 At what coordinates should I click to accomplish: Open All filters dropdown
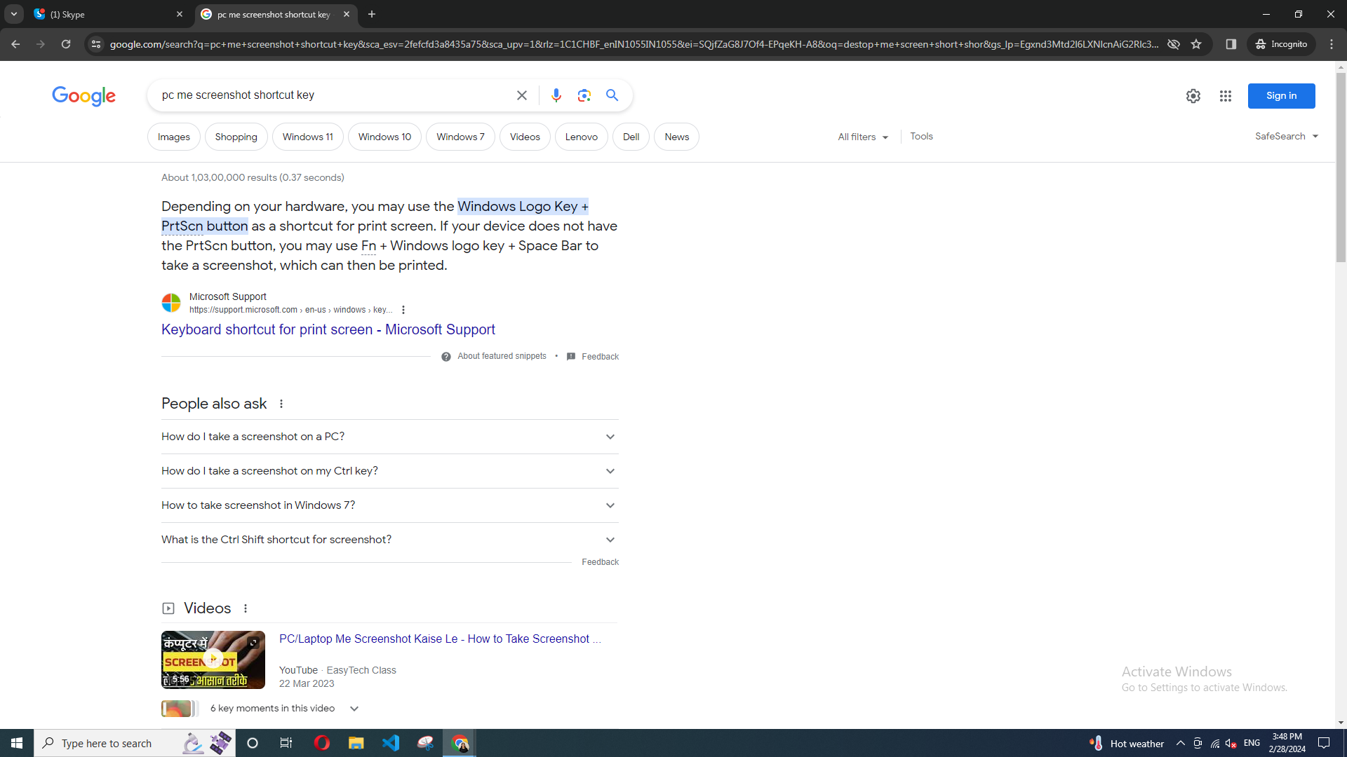tap(863, 137)
